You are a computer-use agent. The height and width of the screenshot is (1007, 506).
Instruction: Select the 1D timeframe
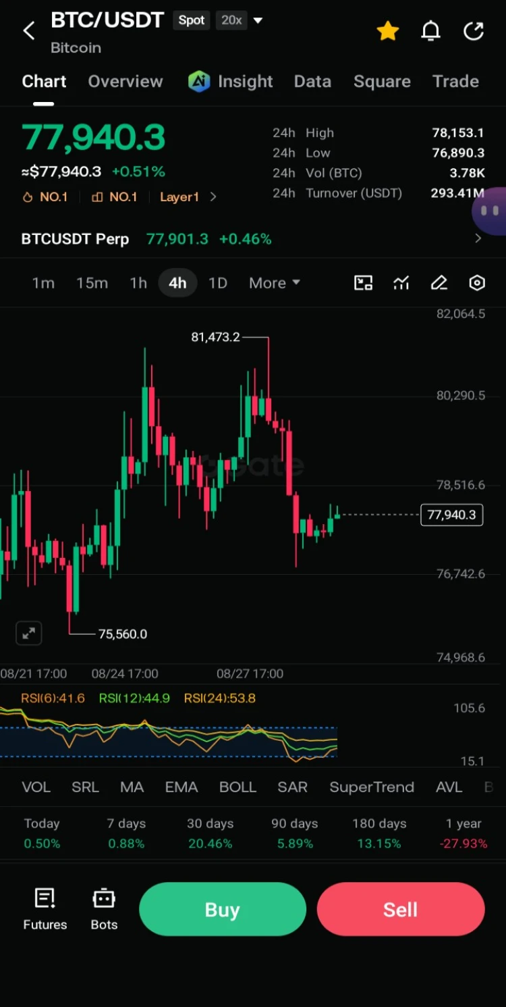point(218,283)
